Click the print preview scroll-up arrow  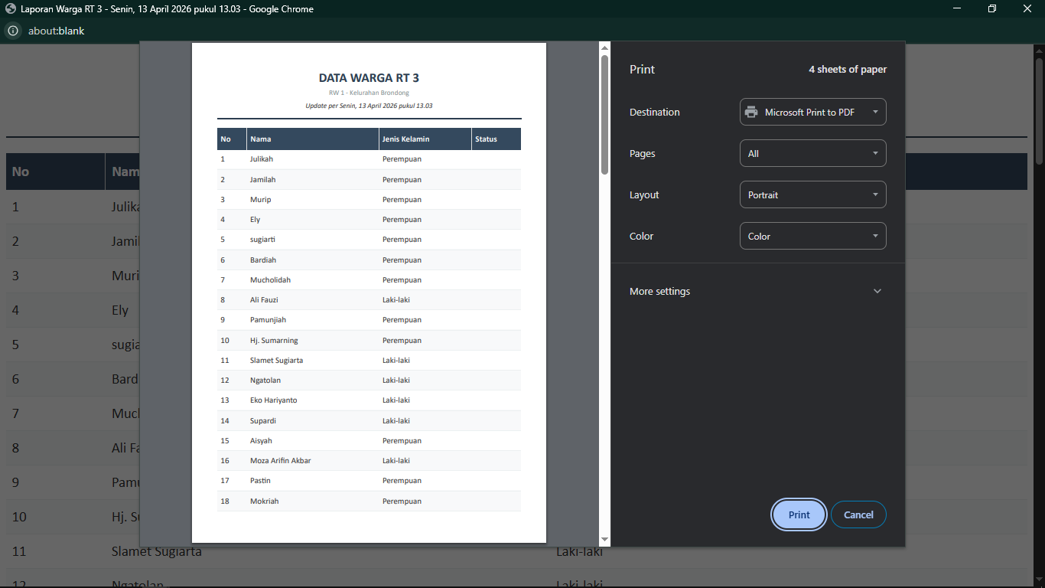click(x=604, y=48)
